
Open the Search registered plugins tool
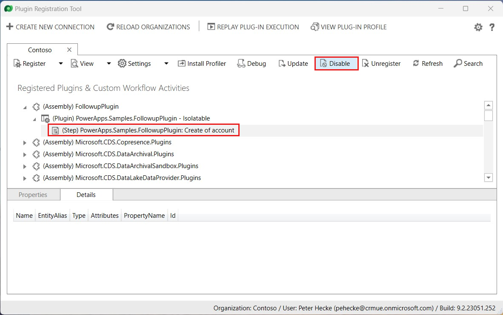468,63
